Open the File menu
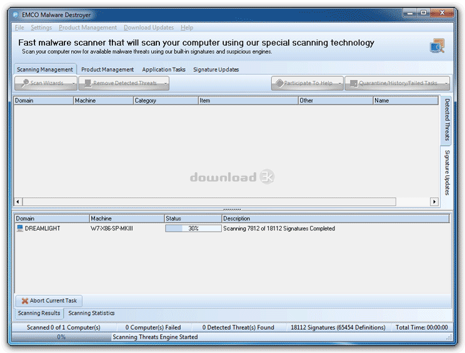Image resolution: width=465 pixels, height=353 pixels. click(19, 28)
